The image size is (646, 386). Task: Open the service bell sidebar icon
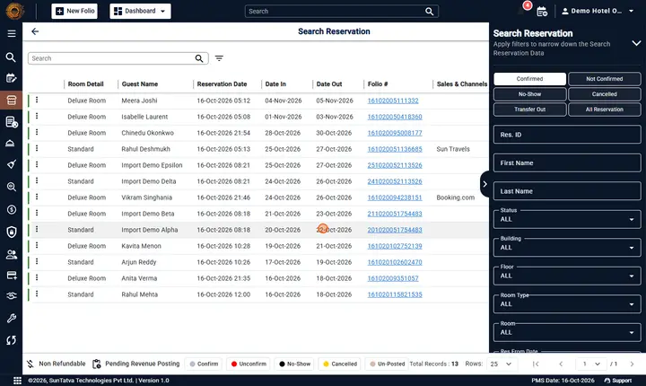10,143
